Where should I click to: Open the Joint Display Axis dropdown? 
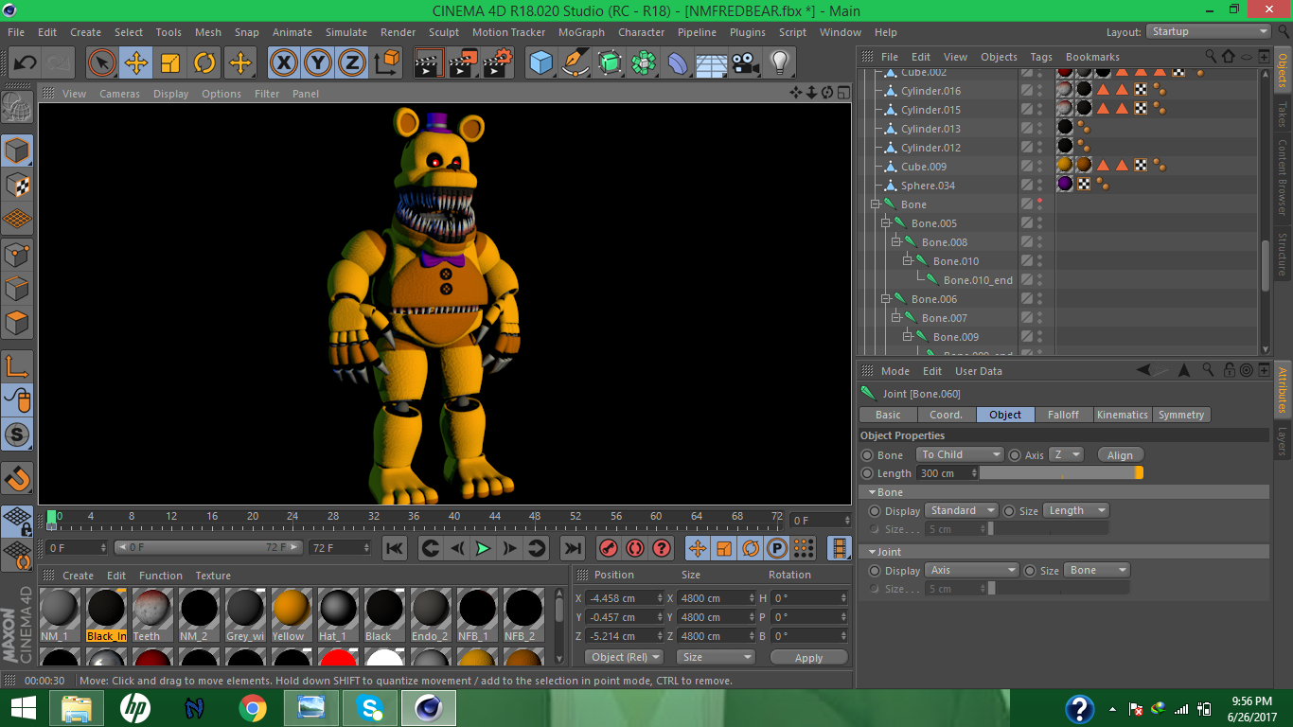tap(971, 570)
